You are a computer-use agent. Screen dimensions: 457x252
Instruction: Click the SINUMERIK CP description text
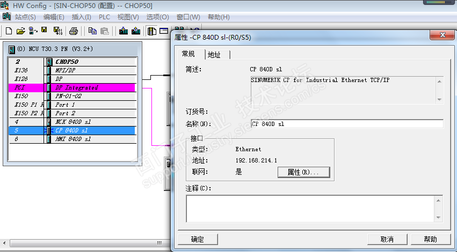coord(320,80)
